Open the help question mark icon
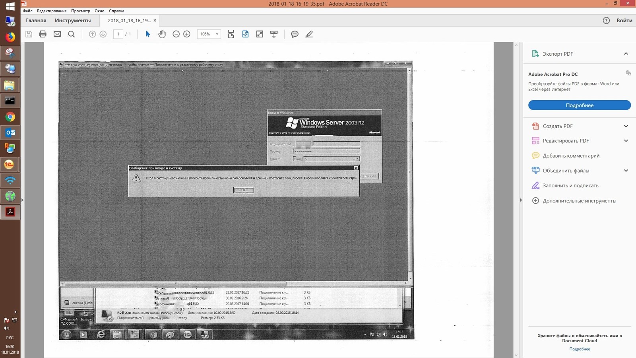This screenshot has width=636, height=358. [x=606, y=21]
